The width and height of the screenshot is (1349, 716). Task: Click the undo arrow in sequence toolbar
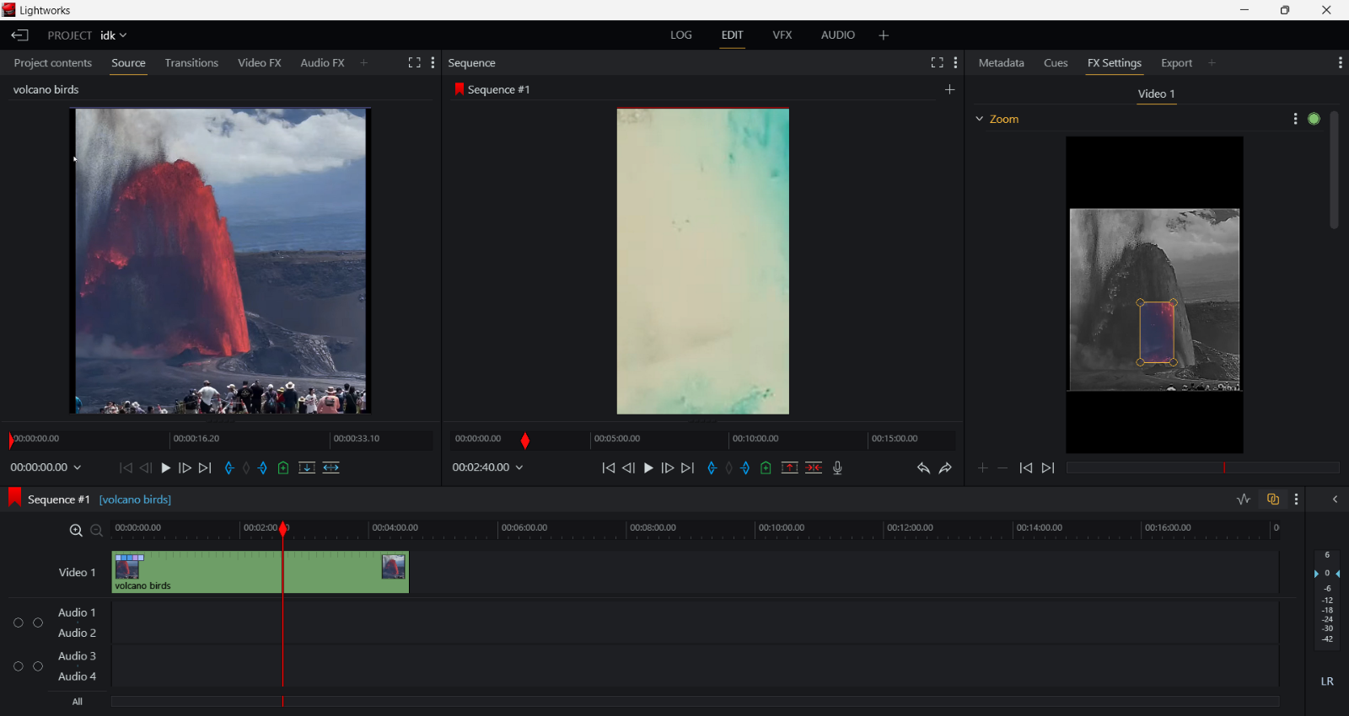922,468
